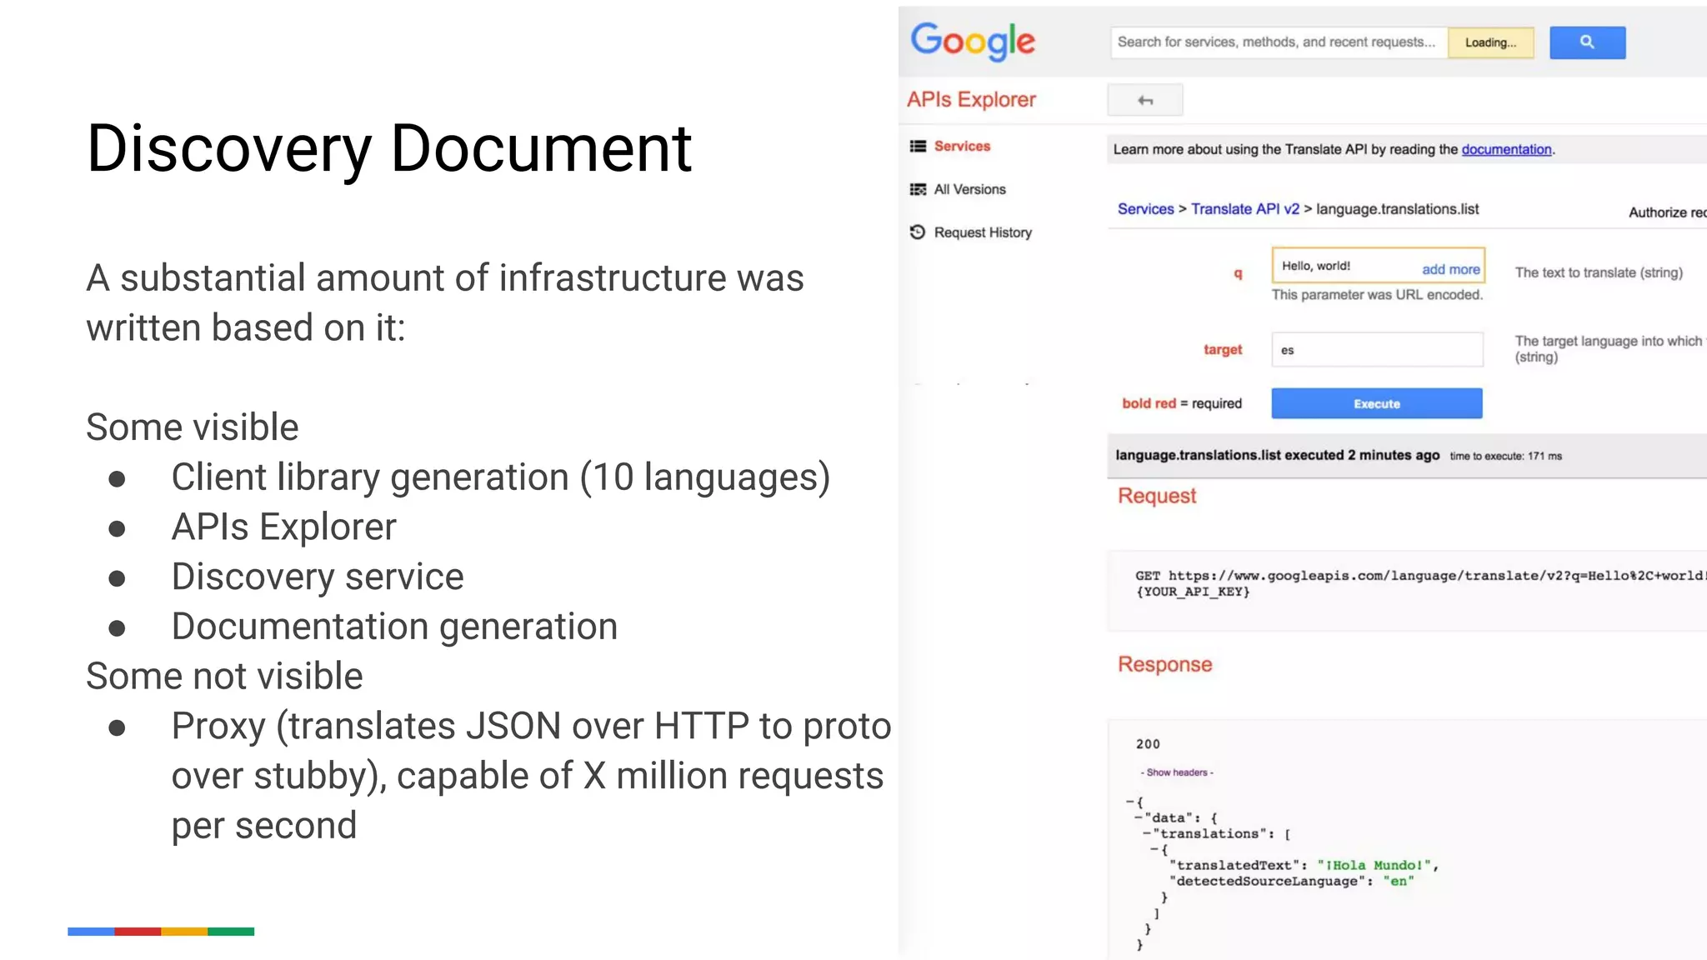Click the All Versions icon
The image size is (1707, 960).
918,189
